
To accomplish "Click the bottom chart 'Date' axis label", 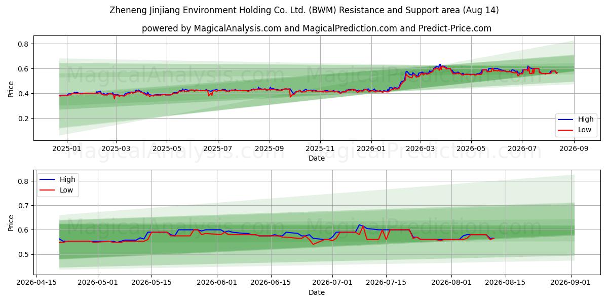I will point(317,292).
